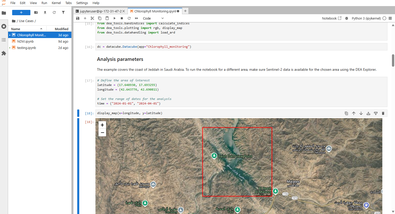
Task: Open the cell type Code dropdown
Action: pos(153,18)
